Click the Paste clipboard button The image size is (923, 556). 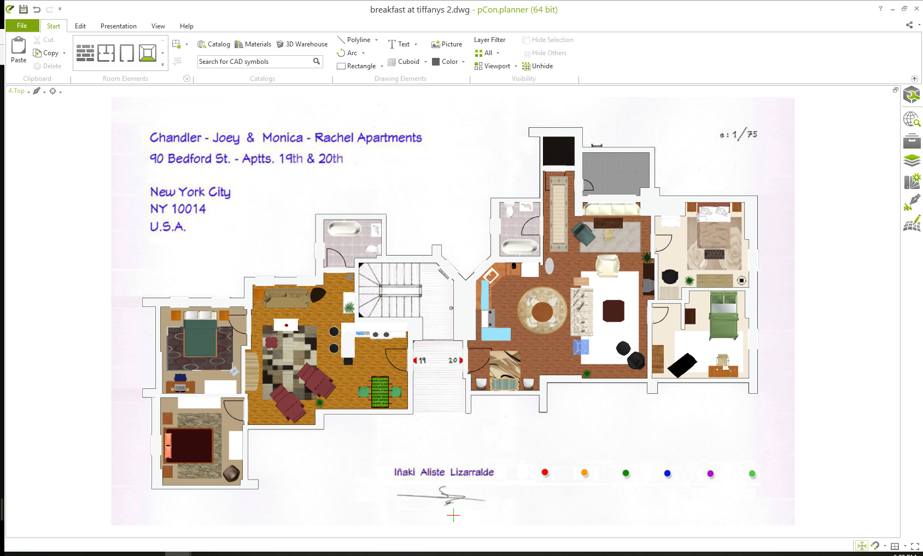tap(19, 50)
